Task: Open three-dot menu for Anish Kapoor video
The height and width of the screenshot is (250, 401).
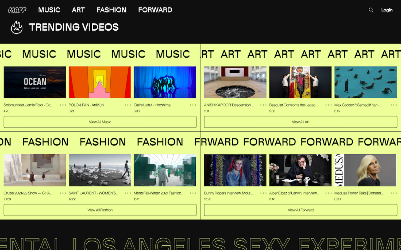Action: [263, 105]
